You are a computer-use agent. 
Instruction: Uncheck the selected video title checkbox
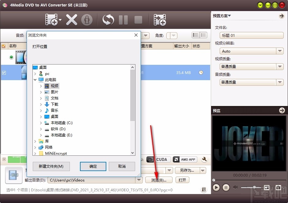(x=4, y=72)
